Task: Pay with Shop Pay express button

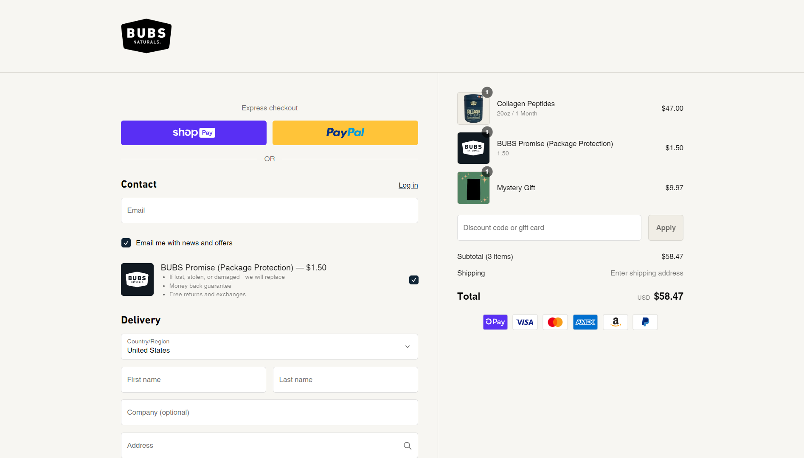Action: point(194,133)
